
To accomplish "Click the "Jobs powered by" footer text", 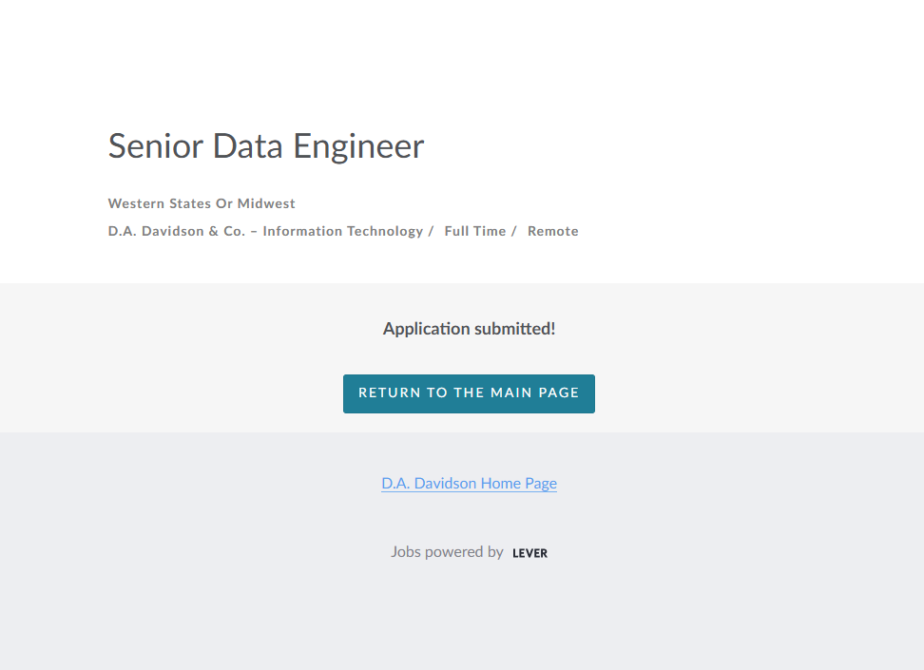I will (447, 551).
